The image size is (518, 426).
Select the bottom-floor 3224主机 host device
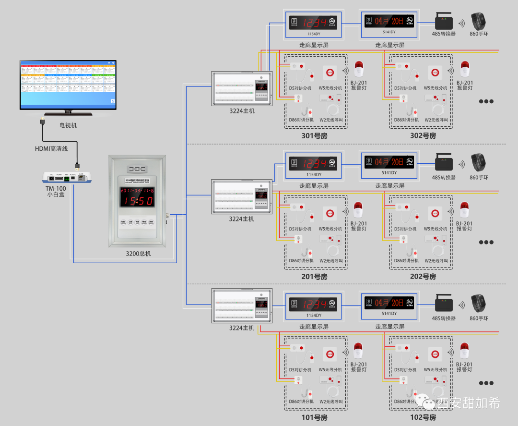tap(242, 305)
